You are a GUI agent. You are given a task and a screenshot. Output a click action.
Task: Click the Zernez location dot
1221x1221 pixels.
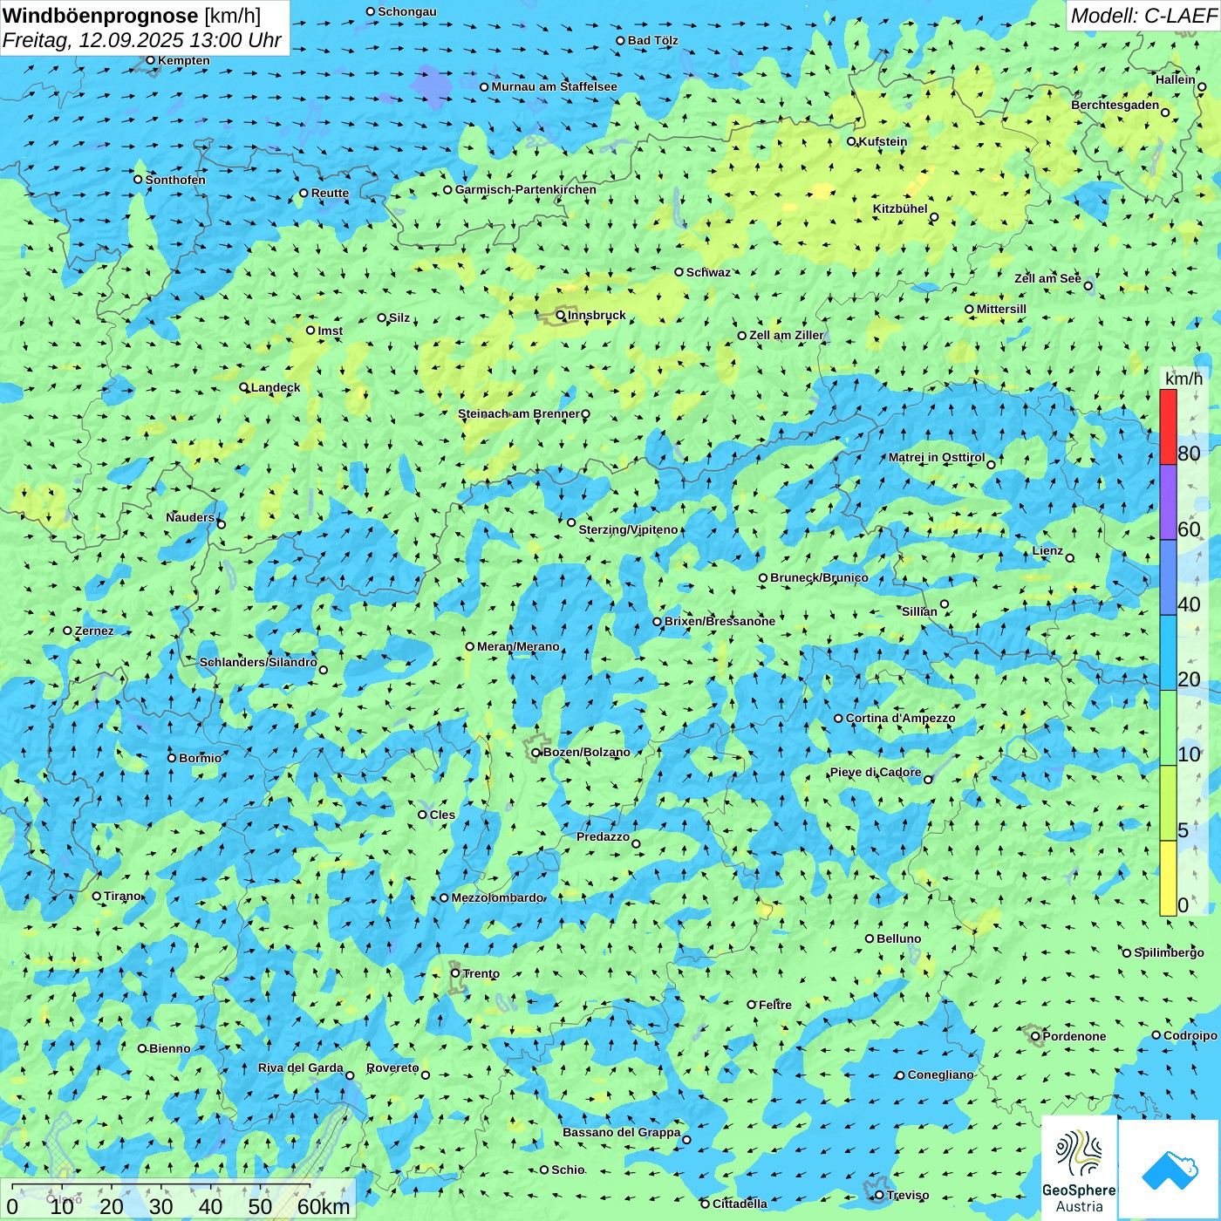68,631
